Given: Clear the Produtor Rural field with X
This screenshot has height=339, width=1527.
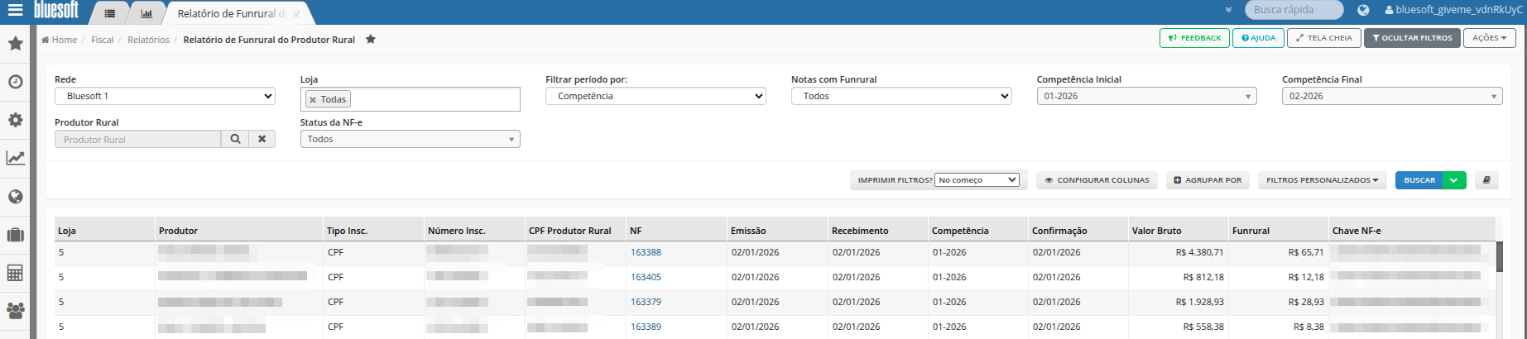Looking at the screenshot, I should click(262, 139).
